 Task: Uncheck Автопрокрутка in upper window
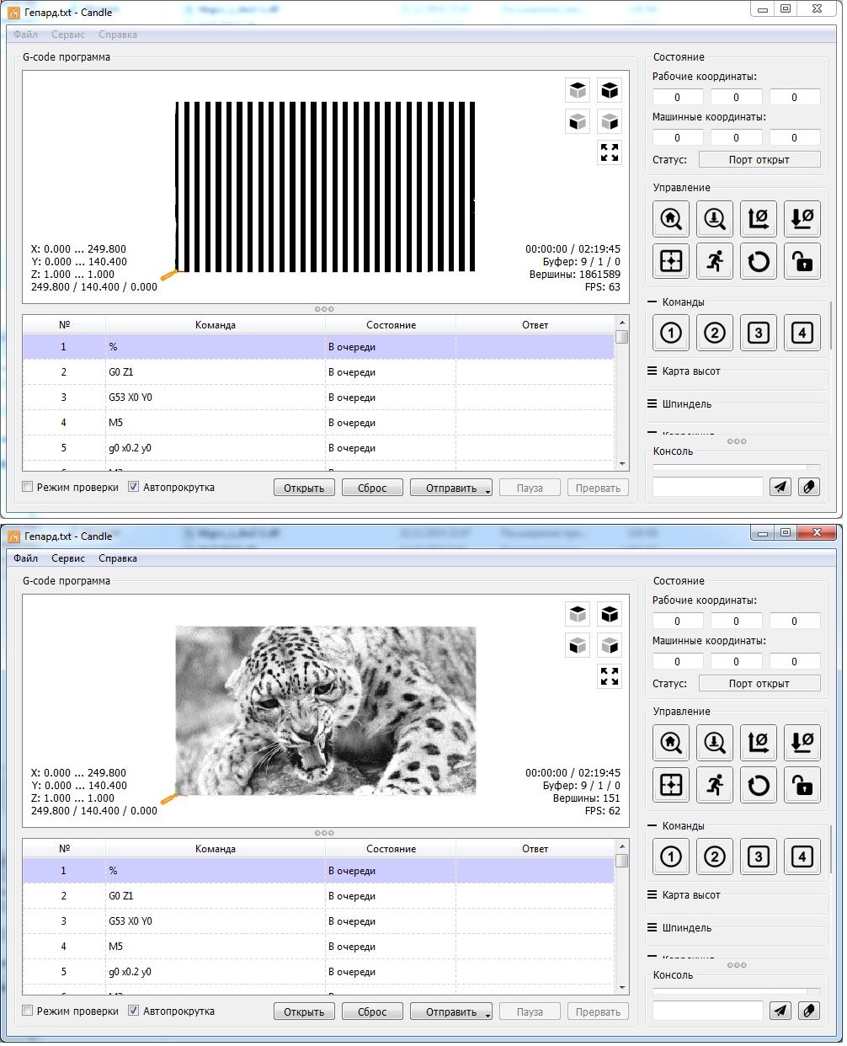[133, 487]
